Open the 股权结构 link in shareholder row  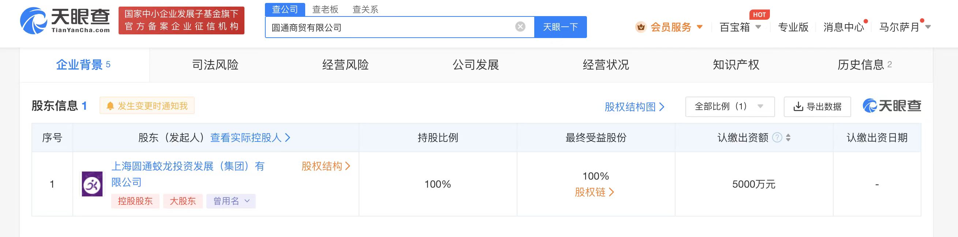326,166
